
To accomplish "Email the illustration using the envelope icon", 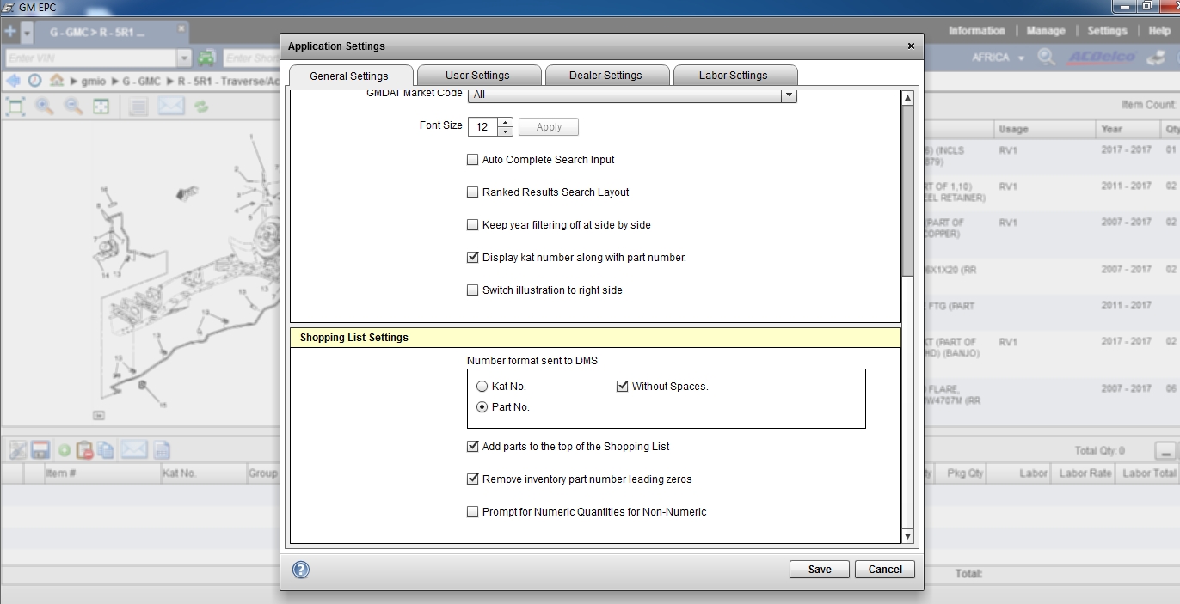I will 171,107.
